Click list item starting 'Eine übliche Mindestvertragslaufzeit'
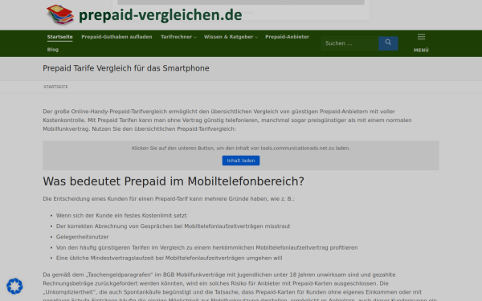The image size is (482, 301). click(169, 258)
